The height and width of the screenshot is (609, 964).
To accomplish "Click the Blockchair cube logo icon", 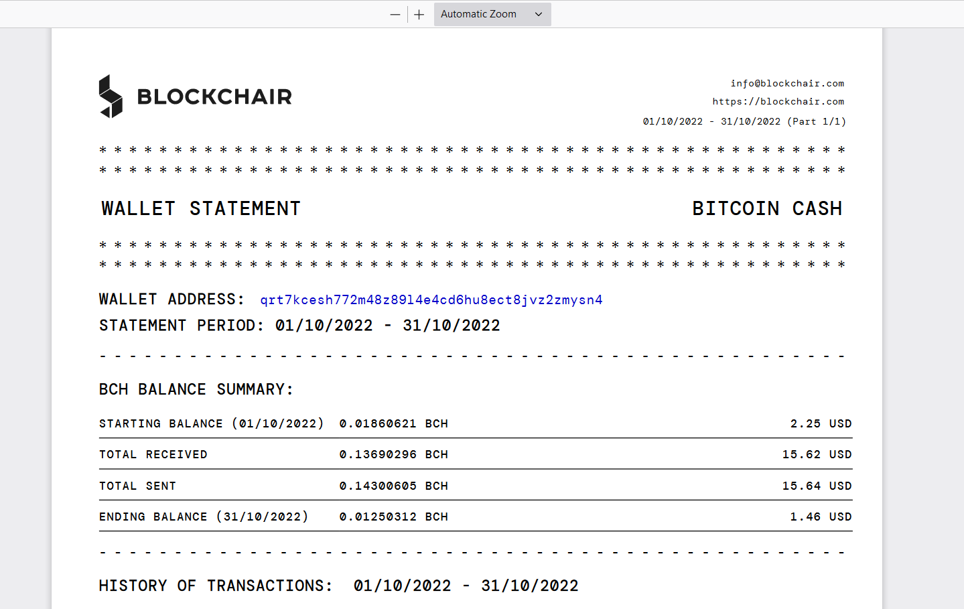I will pos(111,96).
